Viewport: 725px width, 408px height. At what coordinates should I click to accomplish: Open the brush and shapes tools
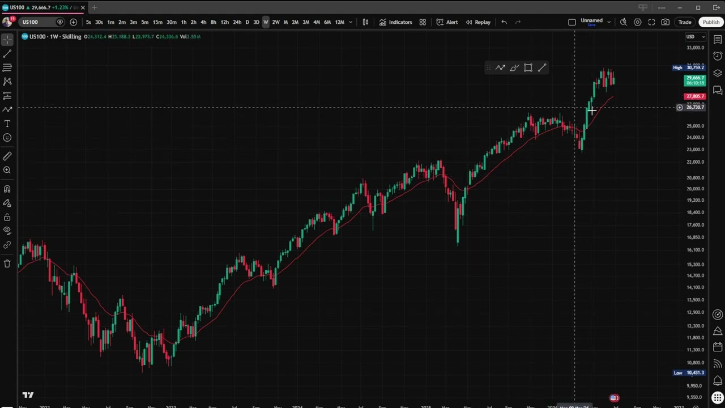(7, 109)
